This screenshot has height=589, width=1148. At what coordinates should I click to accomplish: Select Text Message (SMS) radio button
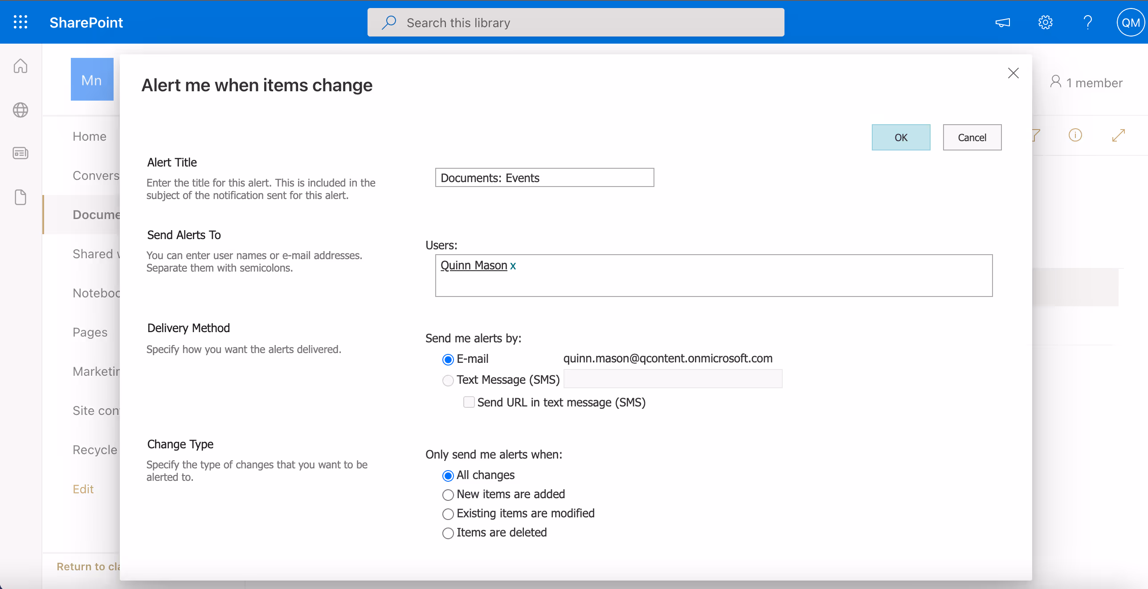tap(448, 380)
